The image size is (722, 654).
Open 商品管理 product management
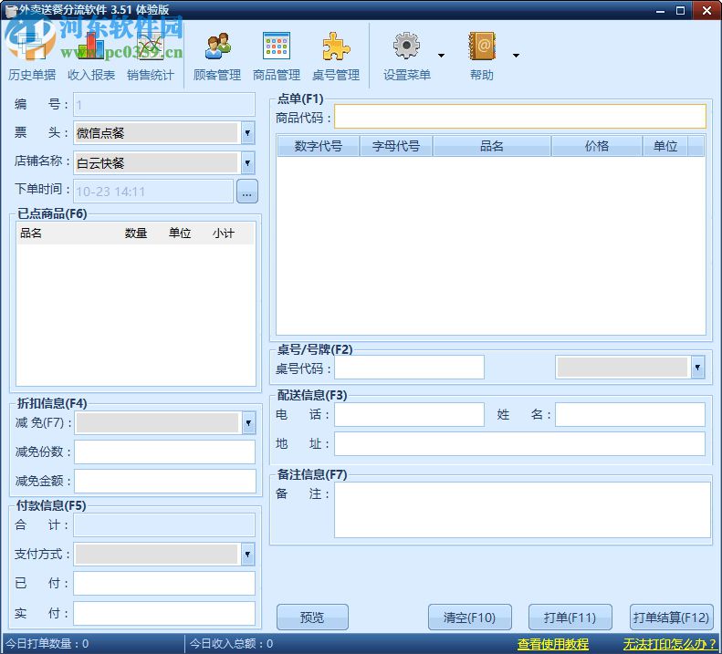(277, 57)
